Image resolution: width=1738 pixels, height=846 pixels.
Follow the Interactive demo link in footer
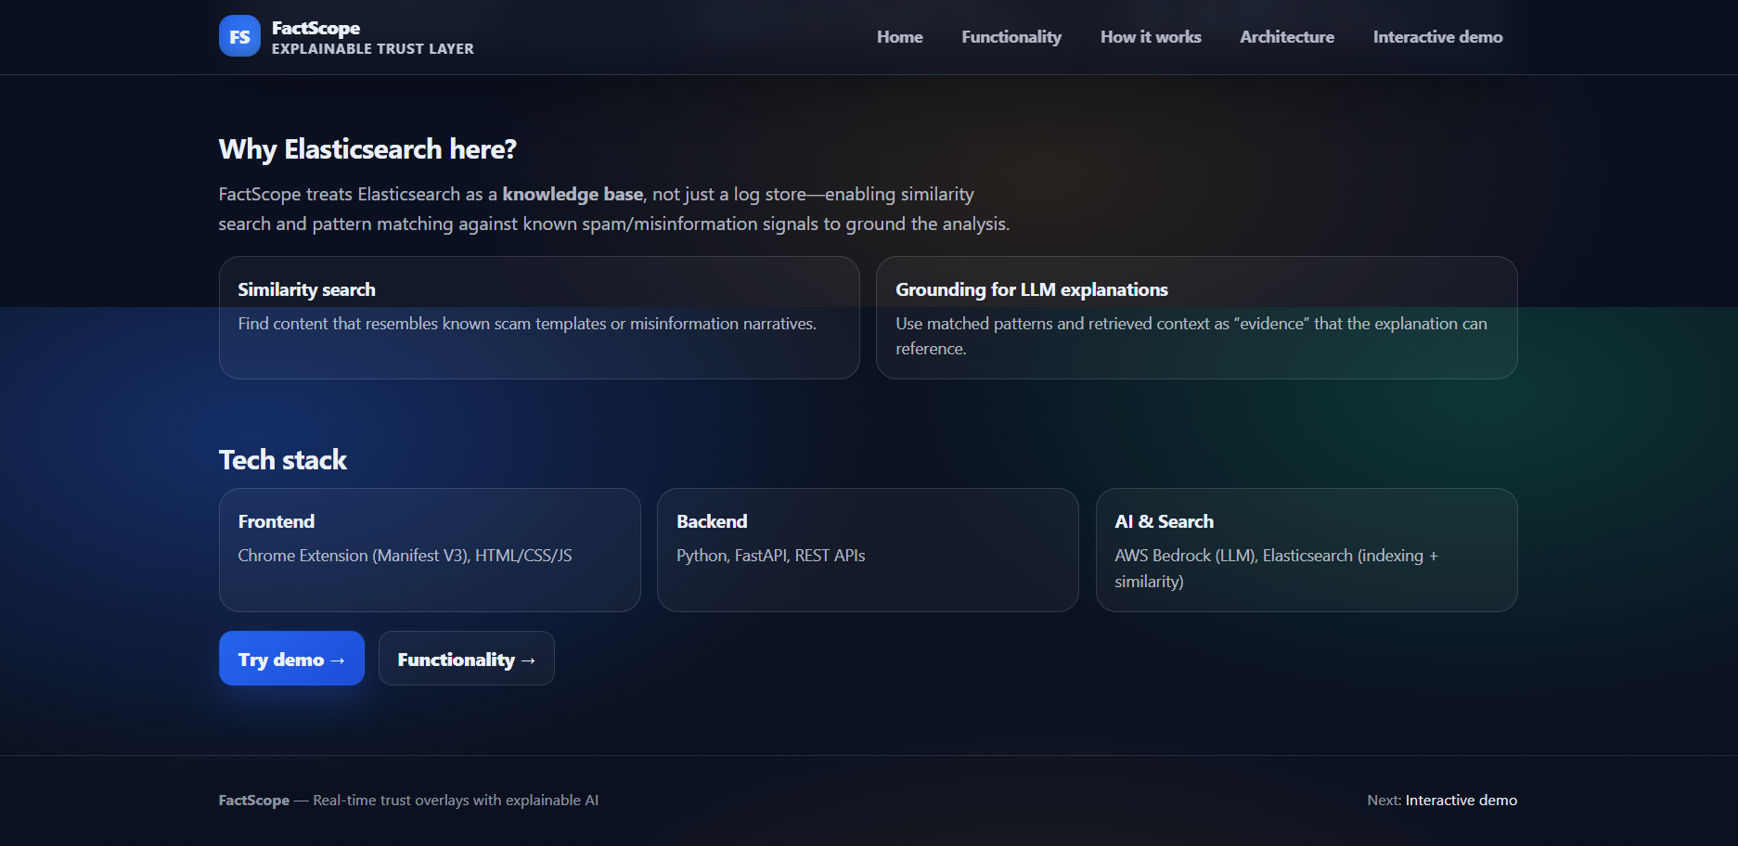coord(1461,800)
